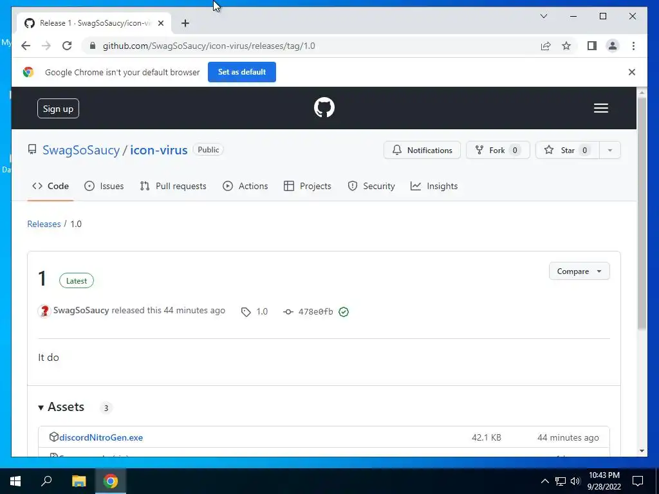Bookmark this page with star icon
This screenshot has height=494, width=659.
(566, 46)
